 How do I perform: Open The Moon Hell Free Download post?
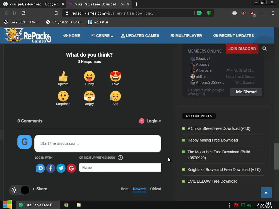coord(219,155)
